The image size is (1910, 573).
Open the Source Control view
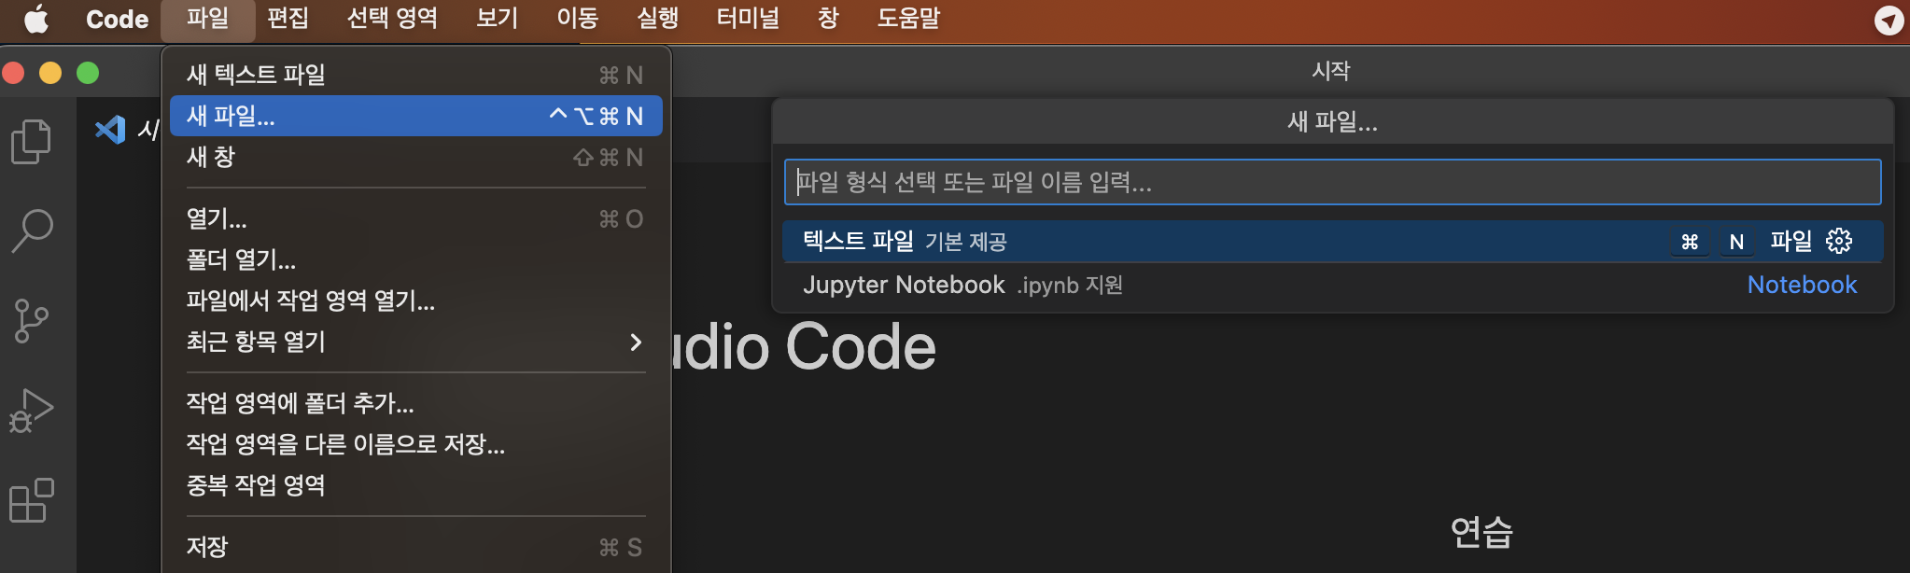32,320
